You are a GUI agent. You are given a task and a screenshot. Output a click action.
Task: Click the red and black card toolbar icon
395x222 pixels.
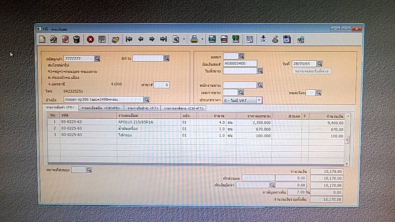224,39
